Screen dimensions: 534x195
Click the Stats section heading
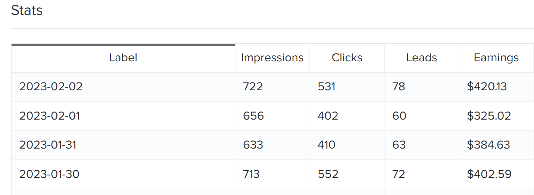coord(27,10)
